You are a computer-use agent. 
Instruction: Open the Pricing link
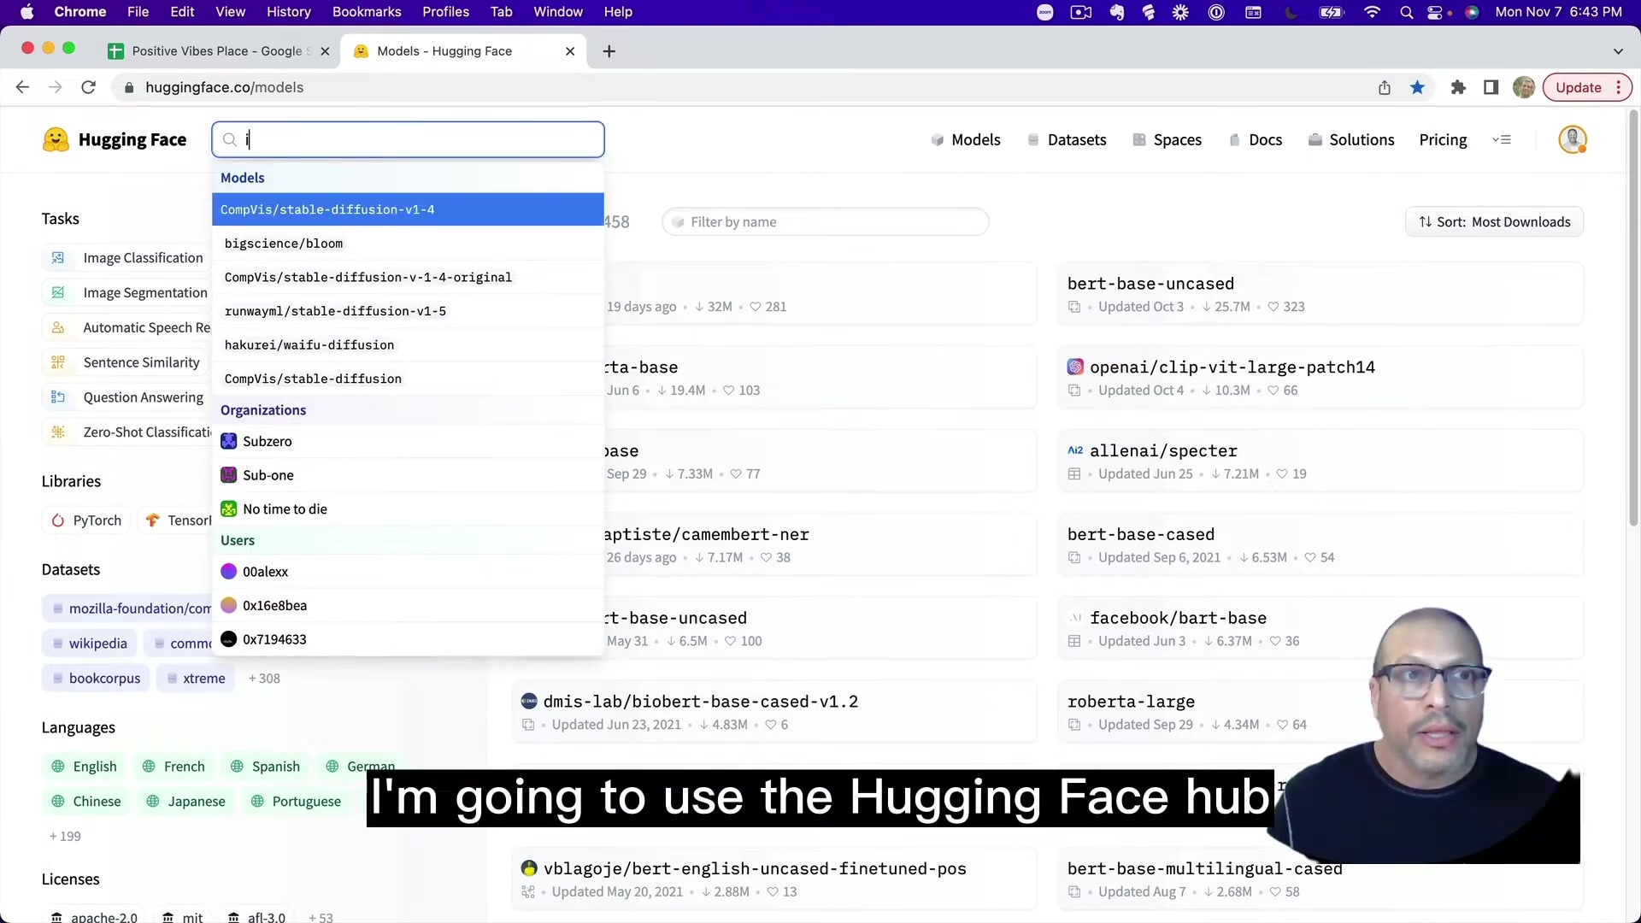click(1443, 140)
